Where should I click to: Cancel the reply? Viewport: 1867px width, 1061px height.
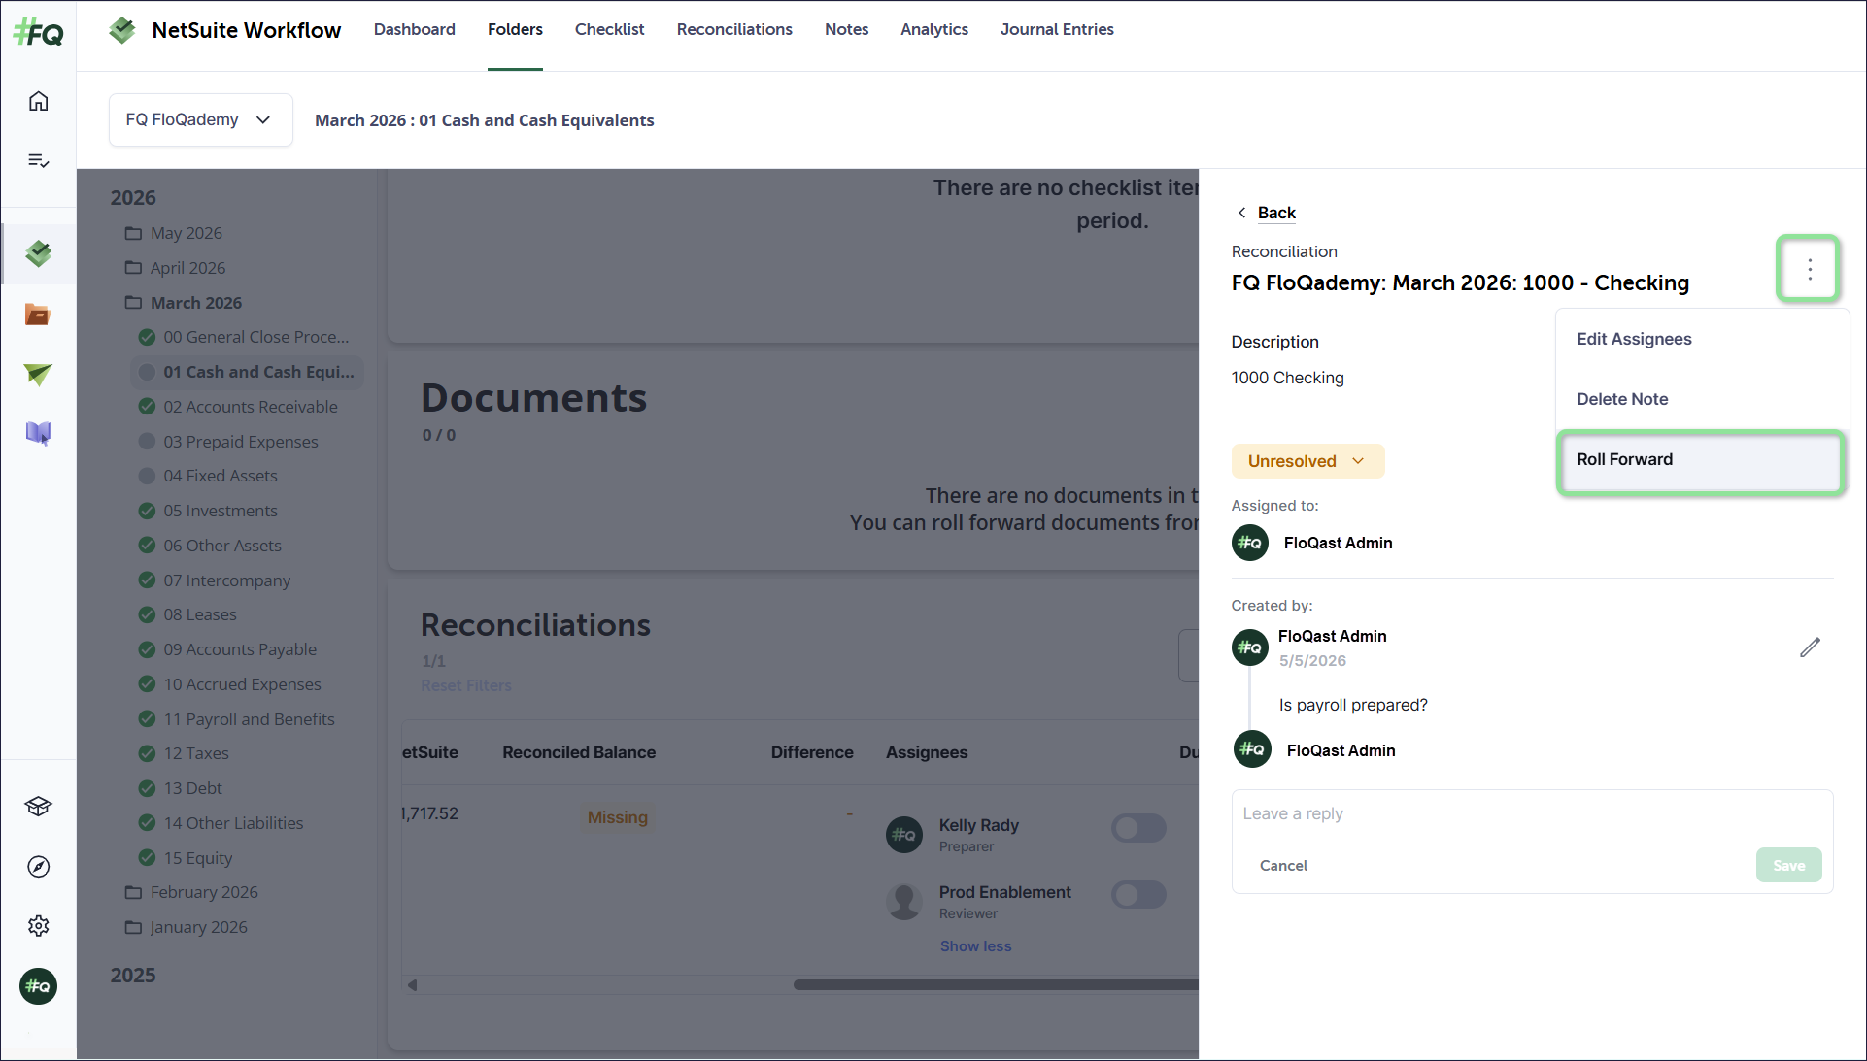coord(1283,865)
